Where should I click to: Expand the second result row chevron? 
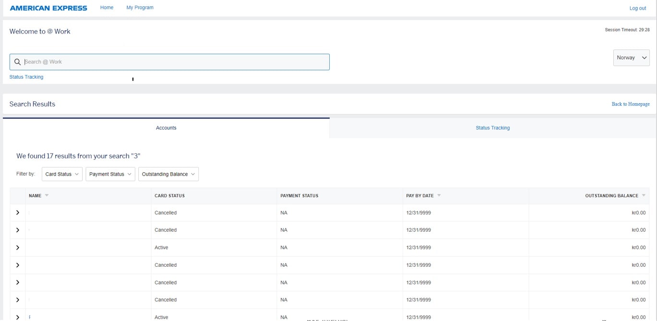(x=18, y=230)
